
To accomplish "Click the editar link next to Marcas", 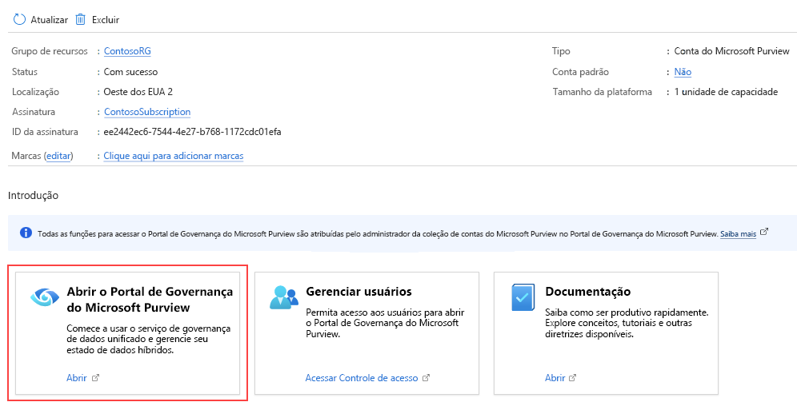I will (58, 156).
